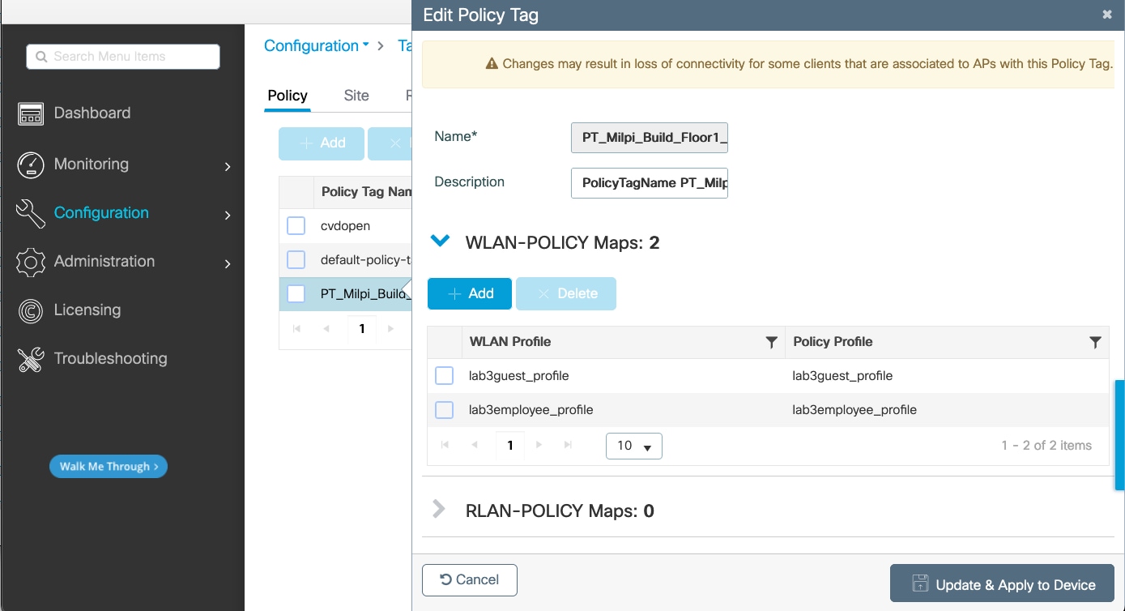1125x611 pixels.
Task: Click the blue vertical scrollbar handle
Action: (x=1119, y=434)
